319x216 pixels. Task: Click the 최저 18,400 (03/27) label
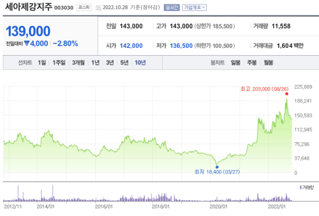217,172
